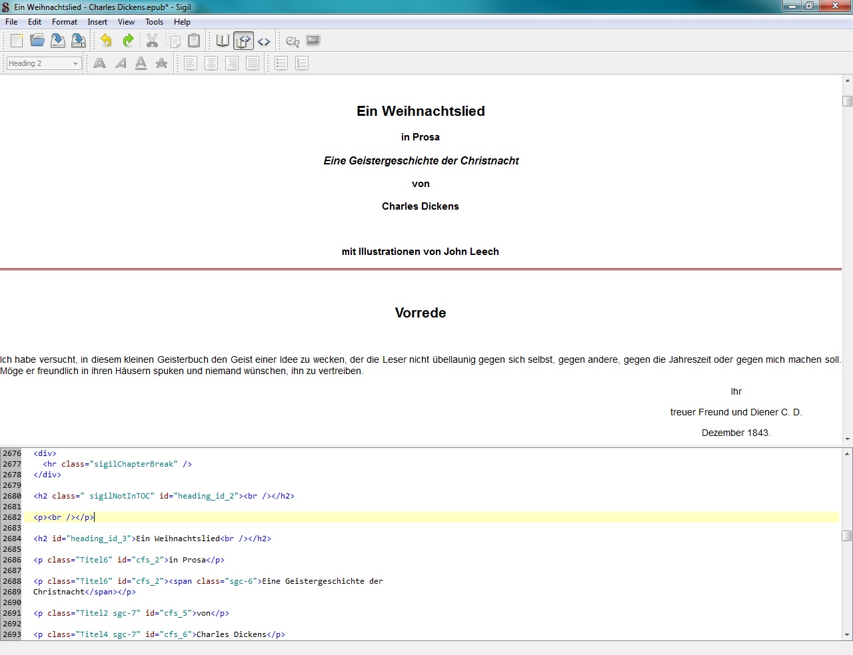Screen dimensions: 853x655
Task: Open the Format menu
Action: [65, 22]
